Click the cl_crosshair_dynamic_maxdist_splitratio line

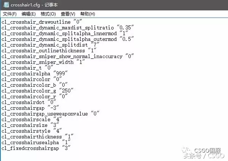[68, 28]
